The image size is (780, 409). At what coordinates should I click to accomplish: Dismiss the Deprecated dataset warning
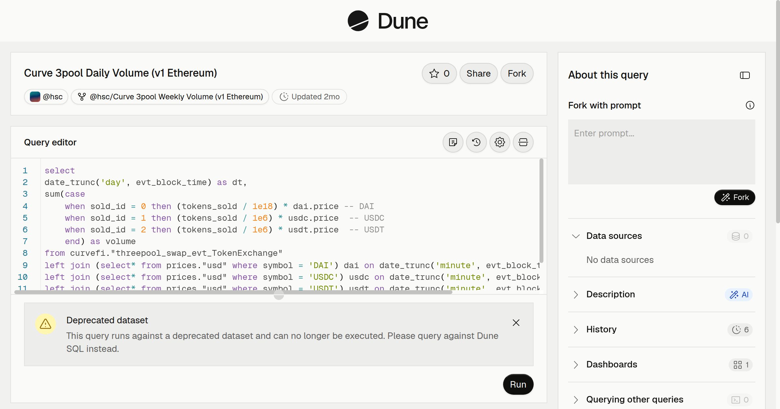click(x=516, y=323)
